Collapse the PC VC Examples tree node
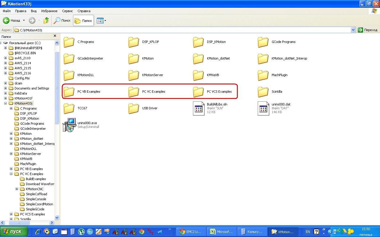Viewport: 380px width, 237px height. point(11,174)
